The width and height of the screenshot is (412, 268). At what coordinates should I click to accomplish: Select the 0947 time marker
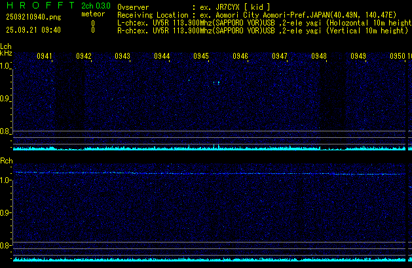click(280, 57)
